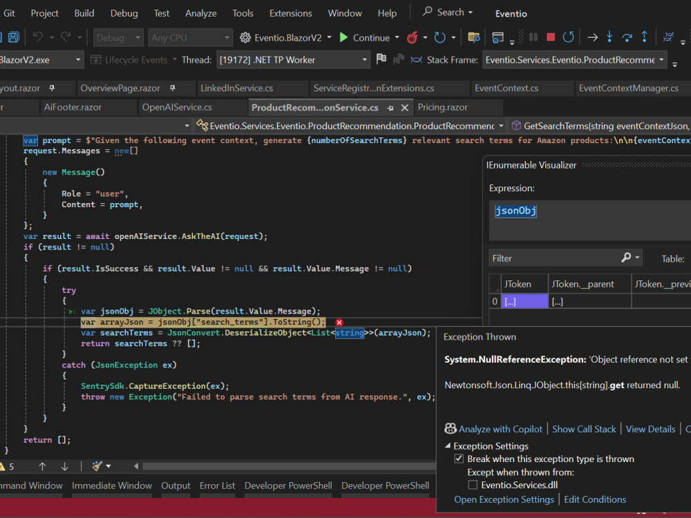The width and height of the screenshot is (691, 518).
Task: Click the warnings triangle icon showing 5
Action: 3,466
